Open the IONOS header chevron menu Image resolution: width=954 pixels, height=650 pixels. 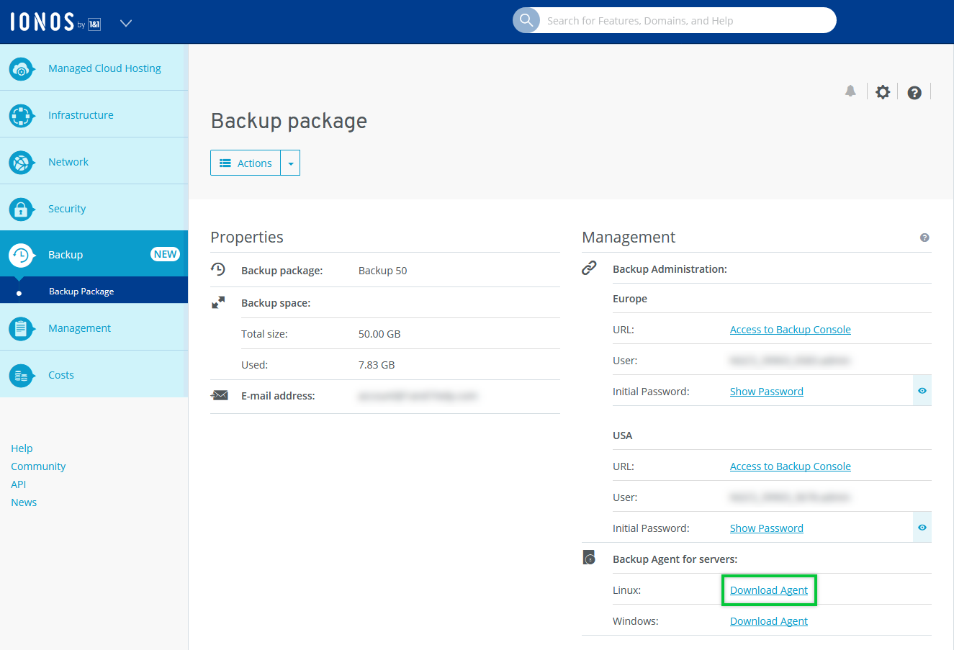(126, 23)
